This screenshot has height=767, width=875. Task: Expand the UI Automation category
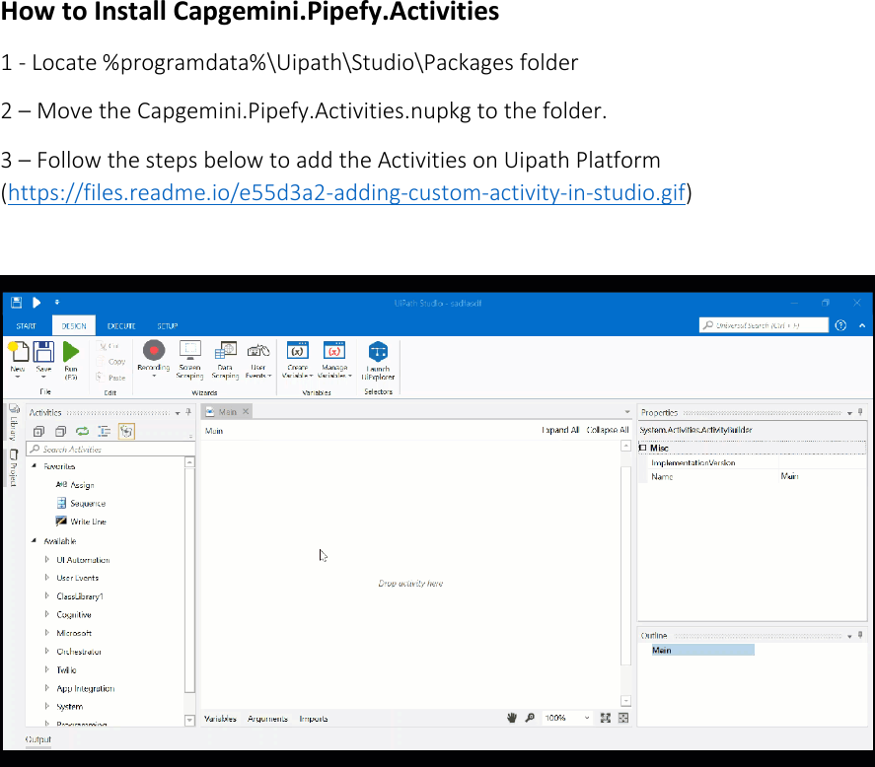[x=46, y=560]
